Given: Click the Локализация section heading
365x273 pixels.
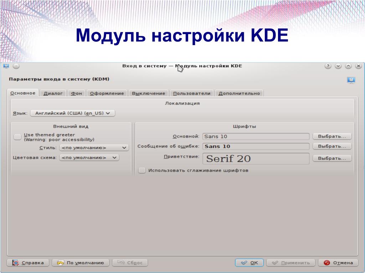Looking at the screenshot, I should (x=182, y=103).
